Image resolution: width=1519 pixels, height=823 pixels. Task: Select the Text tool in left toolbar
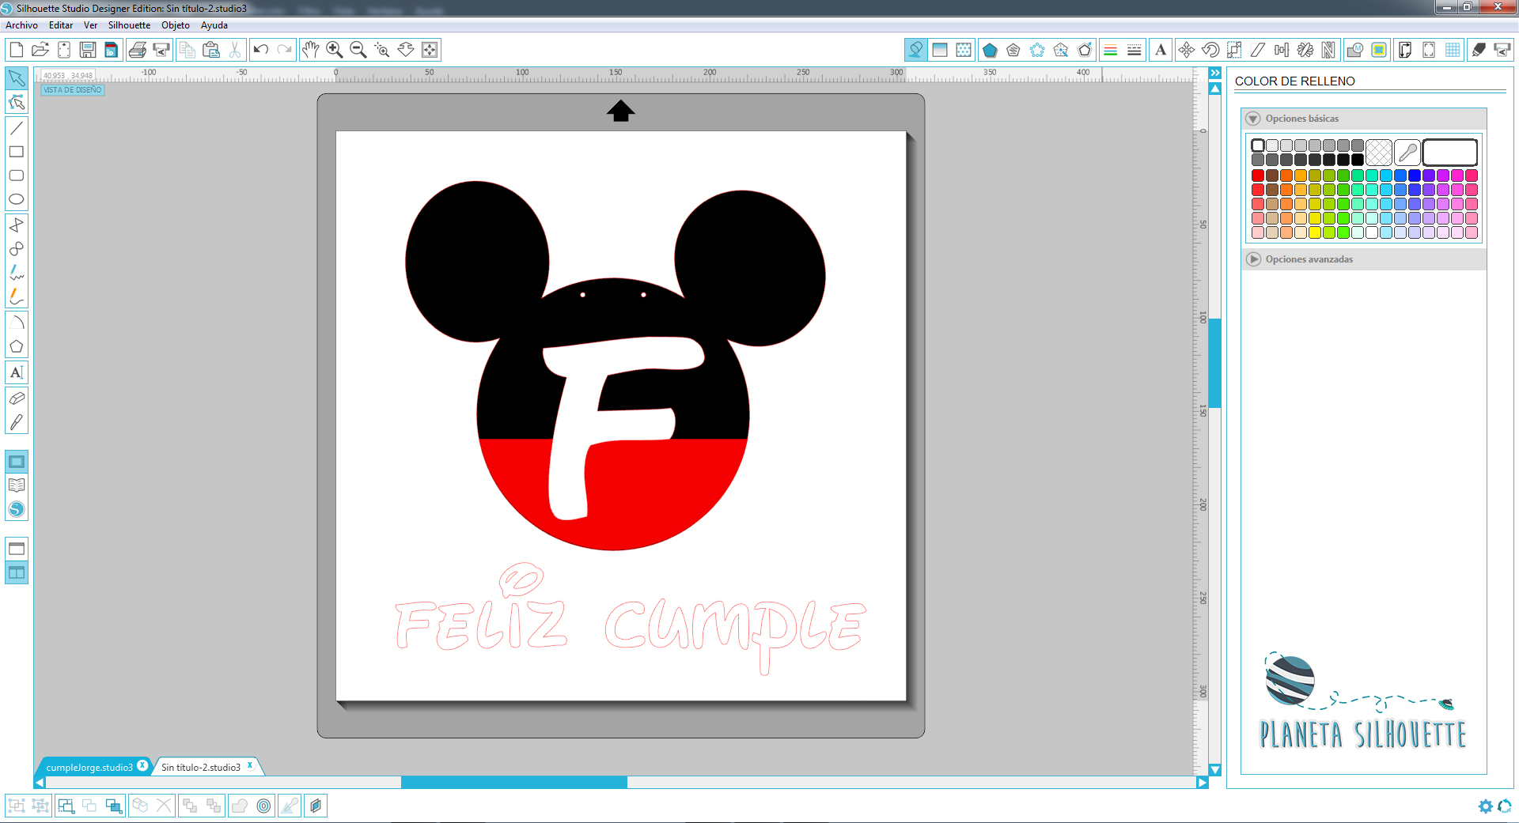point(17,372)
